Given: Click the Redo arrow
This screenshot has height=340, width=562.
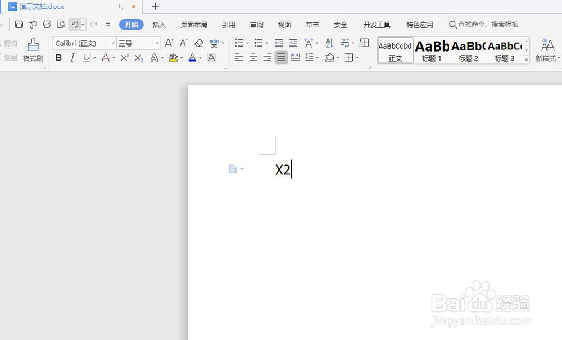Looking at the screenshot, I should pyautogui.click(x=93, y=25).
